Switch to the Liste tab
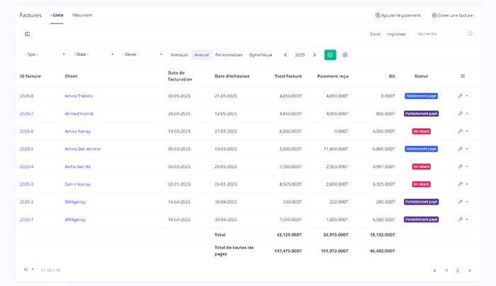 pyautogui.click(x=57, y=15)
